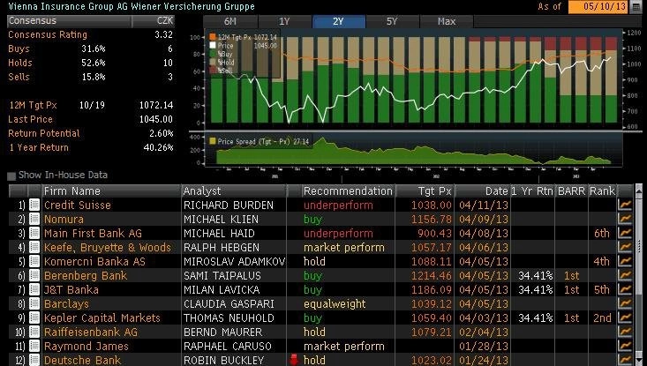This screenshot has height=366, width=647.
Task: Click the As of date field 05/10/13
Action: tap(598, 6)
